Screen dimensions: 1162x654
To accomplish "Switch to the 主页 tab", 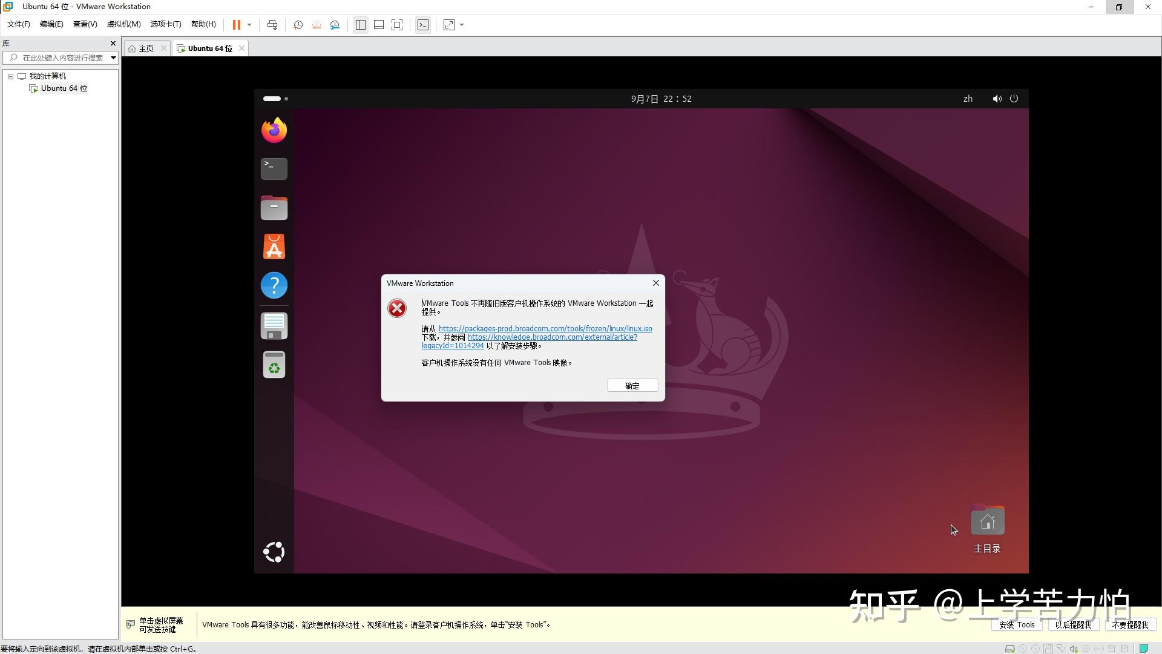I will coord(145,48).
